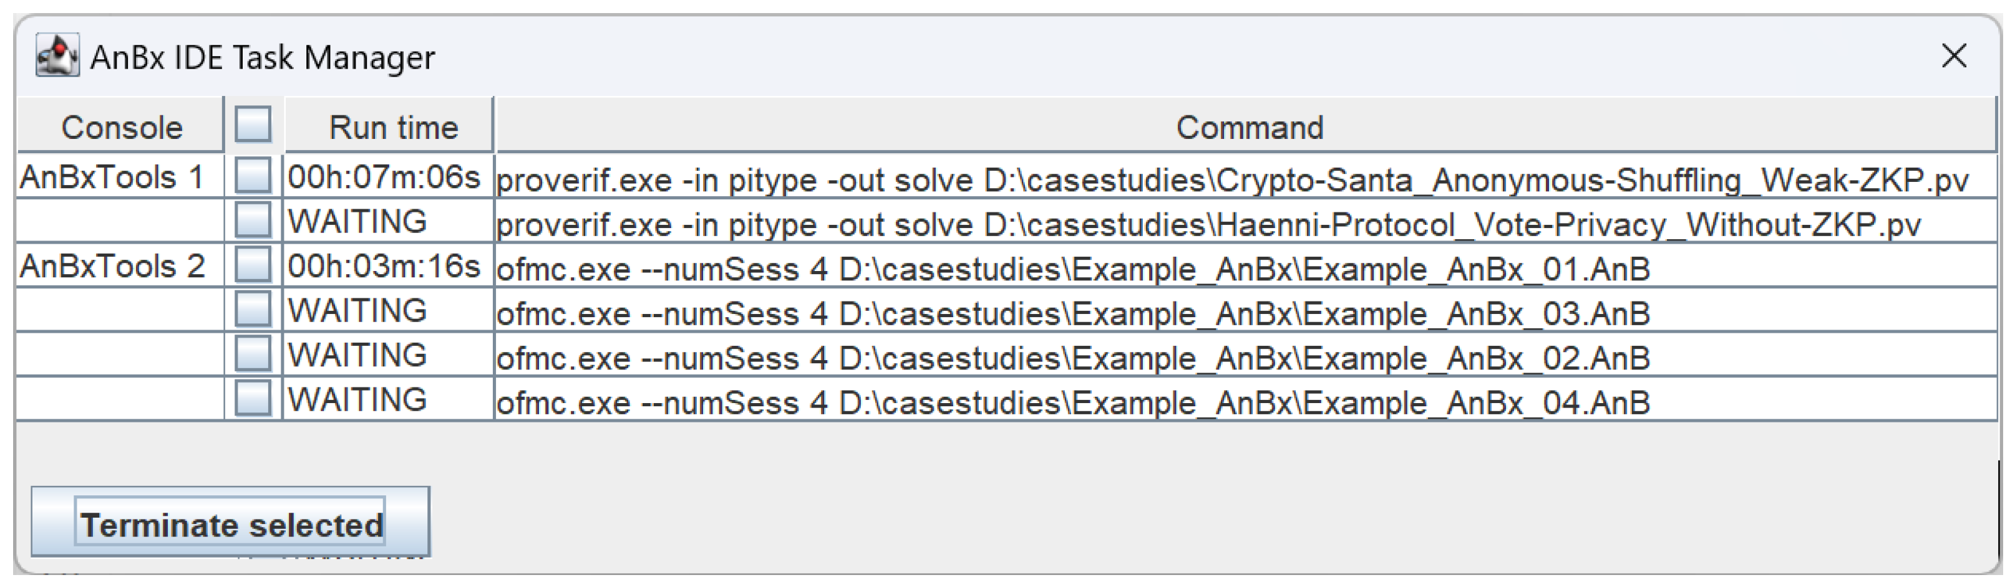
Task: Click the Example_AnBx_04.AnB ofmc command
Action: tap(1072, 403)
